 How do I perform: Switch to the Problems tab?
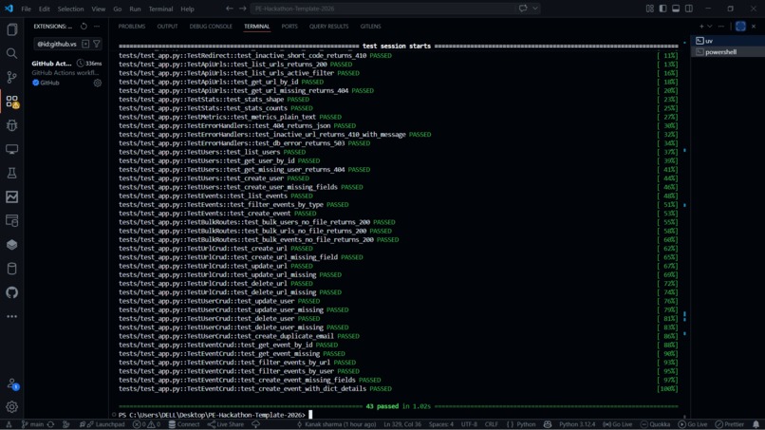[x=131, y=27]
